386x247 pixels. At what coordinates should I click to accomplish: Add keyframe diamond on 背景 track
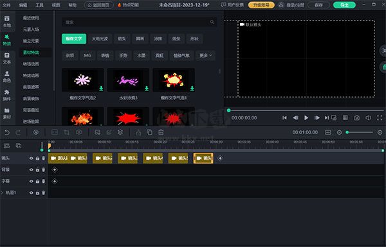pyautogui.click(x=55, y=169)
